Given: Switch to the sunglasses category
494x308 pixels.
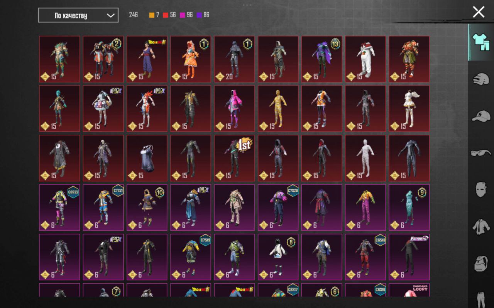Looking at the screenshot, I should pos(481,153).
